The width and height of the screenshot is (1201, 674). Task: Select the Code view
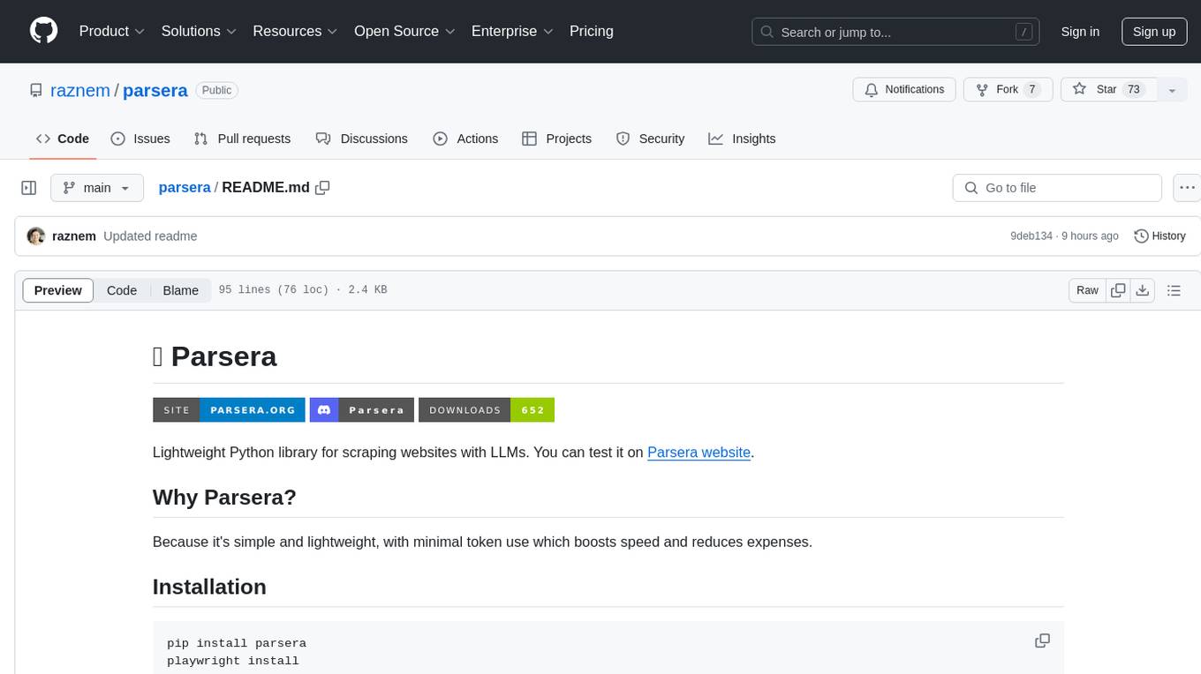[122, 290]
